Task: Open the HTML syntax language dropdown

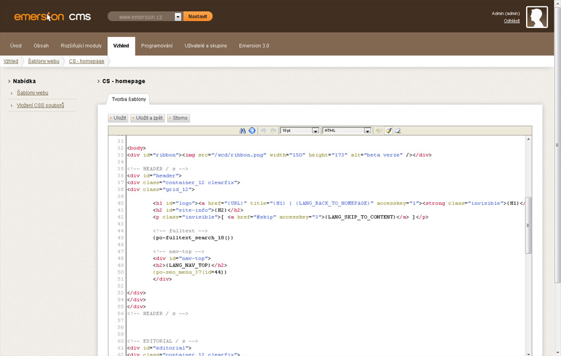Action: (367, 131)
